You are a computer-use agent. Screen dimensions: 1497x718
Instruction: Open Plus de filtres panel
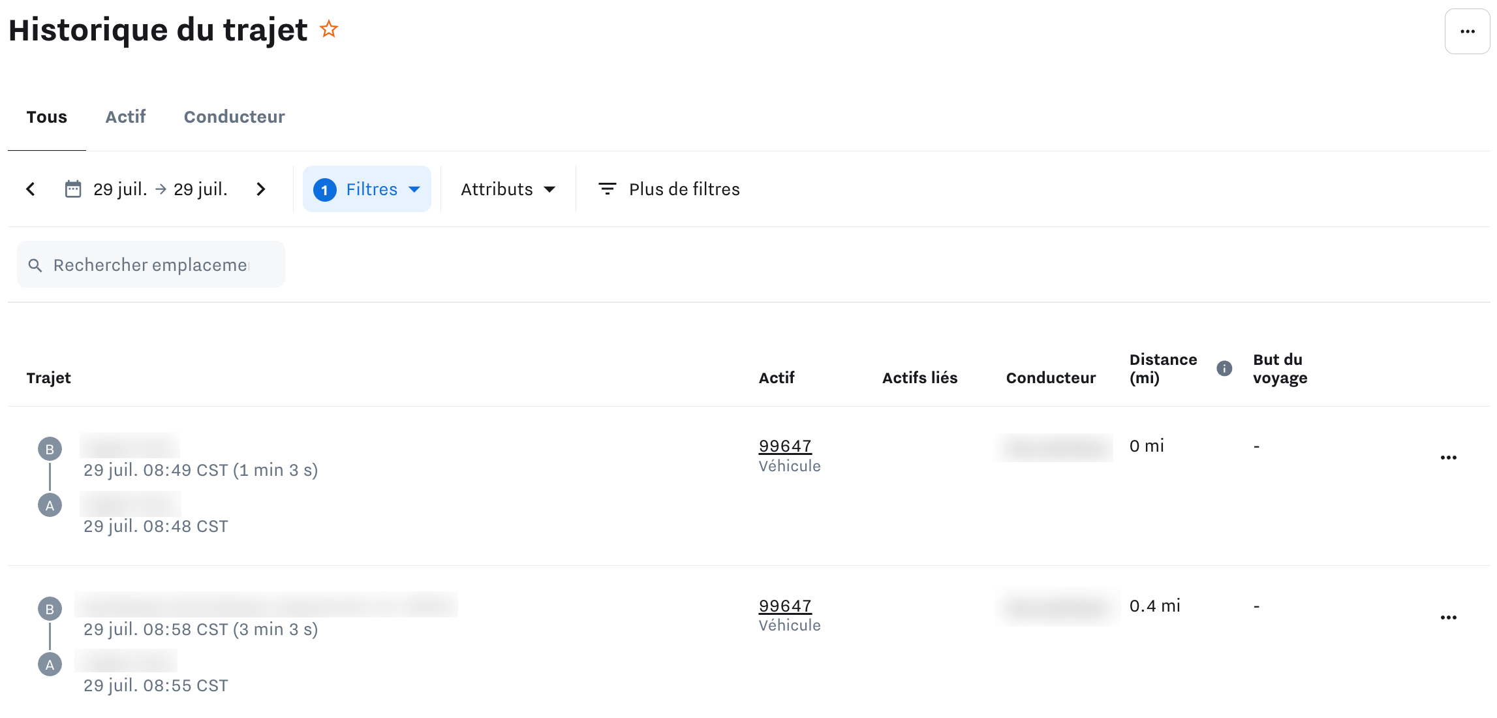tap(669, 189)
